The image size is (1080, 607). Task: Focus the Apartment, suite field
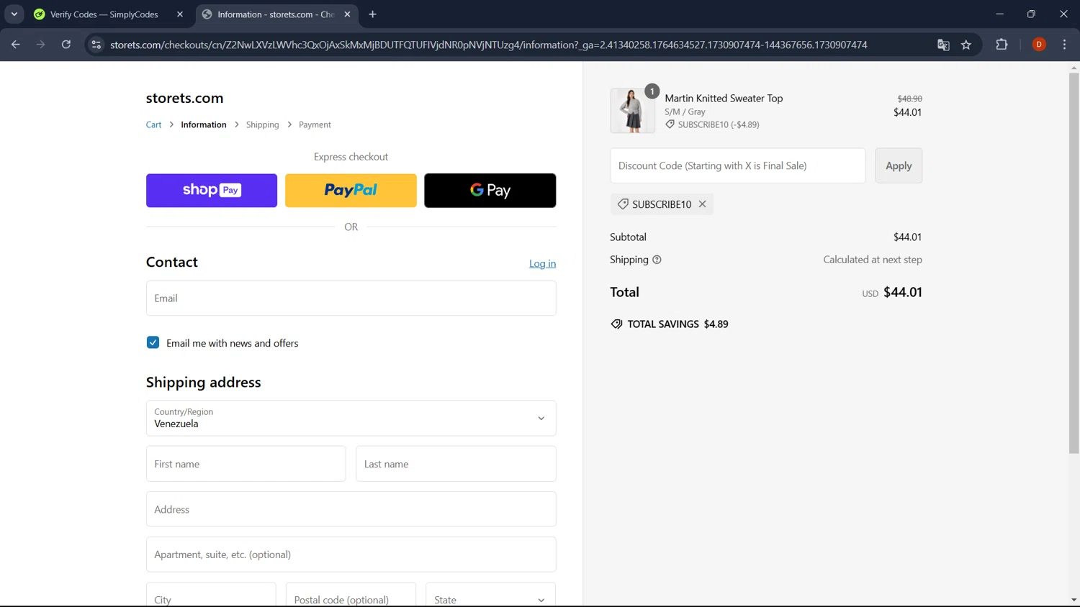pyautogui.click(x=351, y=554)
